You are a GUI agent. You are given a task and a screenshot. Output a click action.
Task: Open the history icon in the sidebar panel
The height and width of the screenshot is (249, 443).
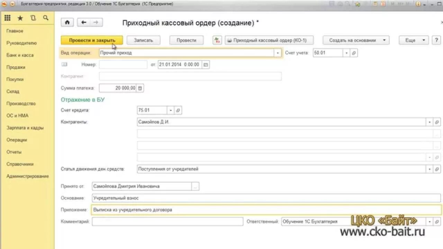[33, 18]
